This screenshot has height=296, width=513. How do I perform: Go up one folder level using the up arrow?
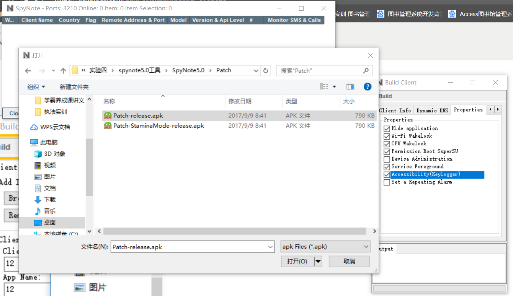click(63, 71)
